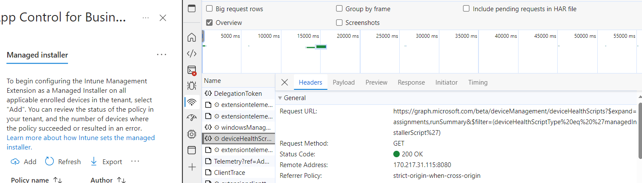Image resolution: width=642 pixels, height=183 pixels.
Task: Click the strict-origin-when-cross-origin value
Action: point(437,176)
